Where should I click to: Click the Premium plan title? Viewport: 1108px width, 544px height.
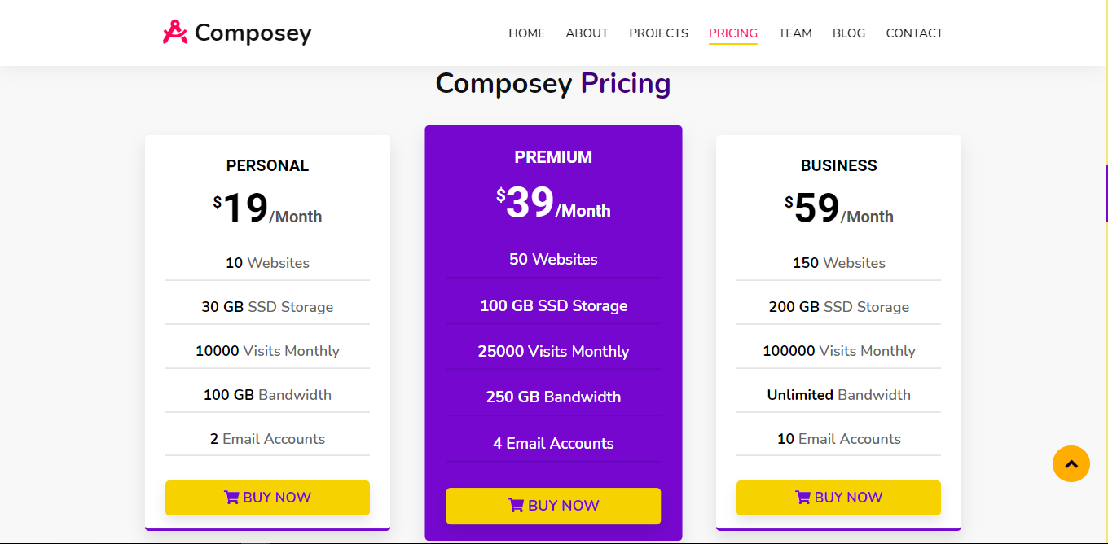coord(553,157)
